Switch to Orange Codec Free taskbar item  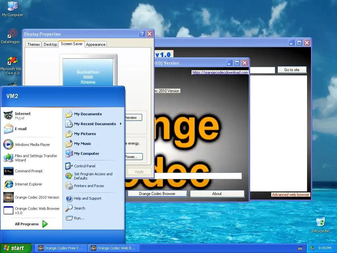61,248
